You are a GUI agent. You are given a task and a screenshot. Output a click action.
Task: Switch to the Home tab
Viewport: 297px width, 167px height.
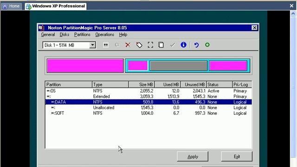pos(11,6)
